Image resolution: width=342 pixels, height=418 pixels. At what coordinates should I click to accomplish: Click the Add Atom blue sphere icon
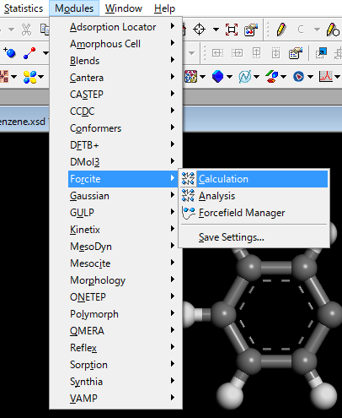pyautogui.click(x=9, y=52)
